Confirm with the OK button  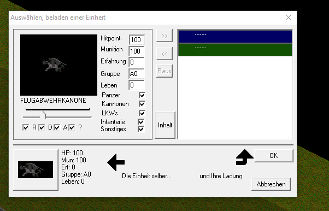coord(274,156)
